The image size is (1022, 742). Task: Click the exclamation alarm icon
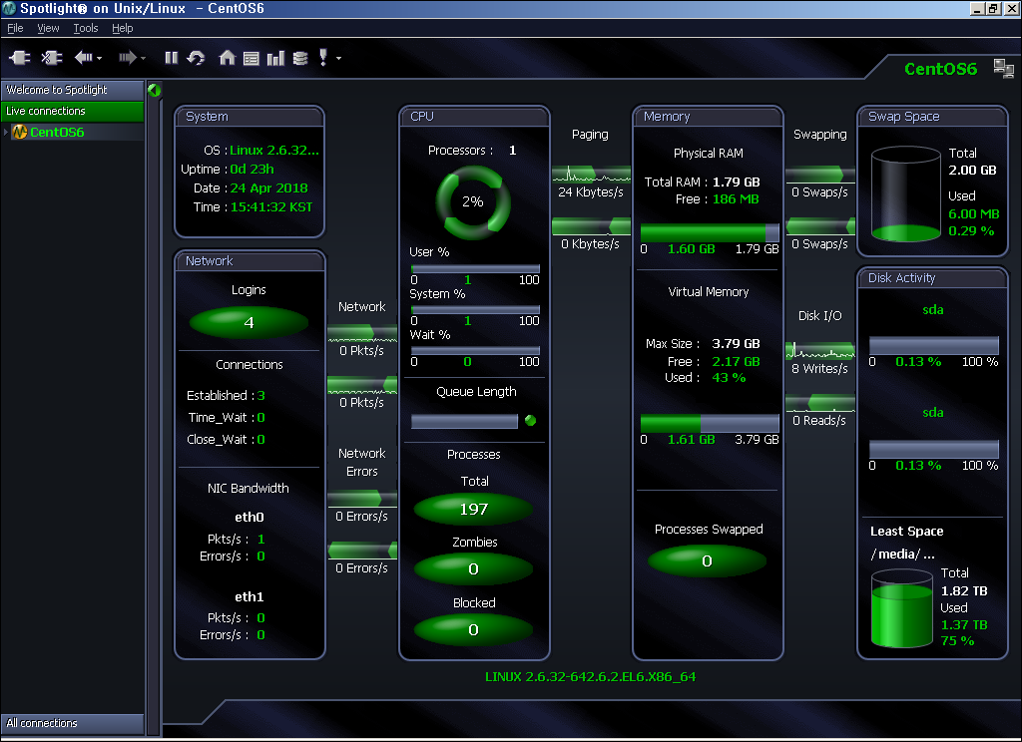point(323,58)
